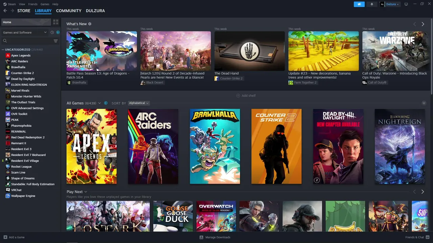This screenshot has height=243, width=433.
Task: Open Friends & Chat
Action: [417, 237]
